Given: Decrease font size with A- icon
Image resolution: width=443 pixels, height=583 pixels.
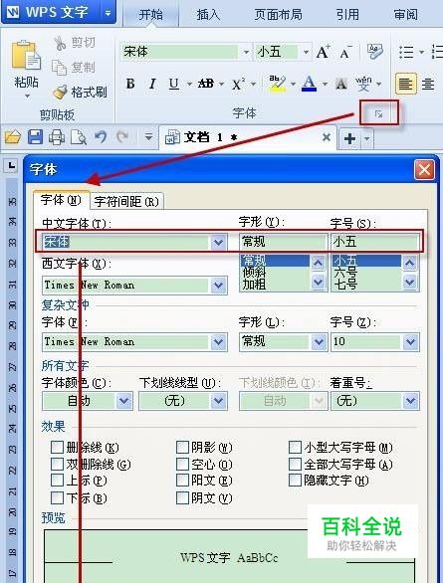Looking at the screenshot, I should click(345, 53).
